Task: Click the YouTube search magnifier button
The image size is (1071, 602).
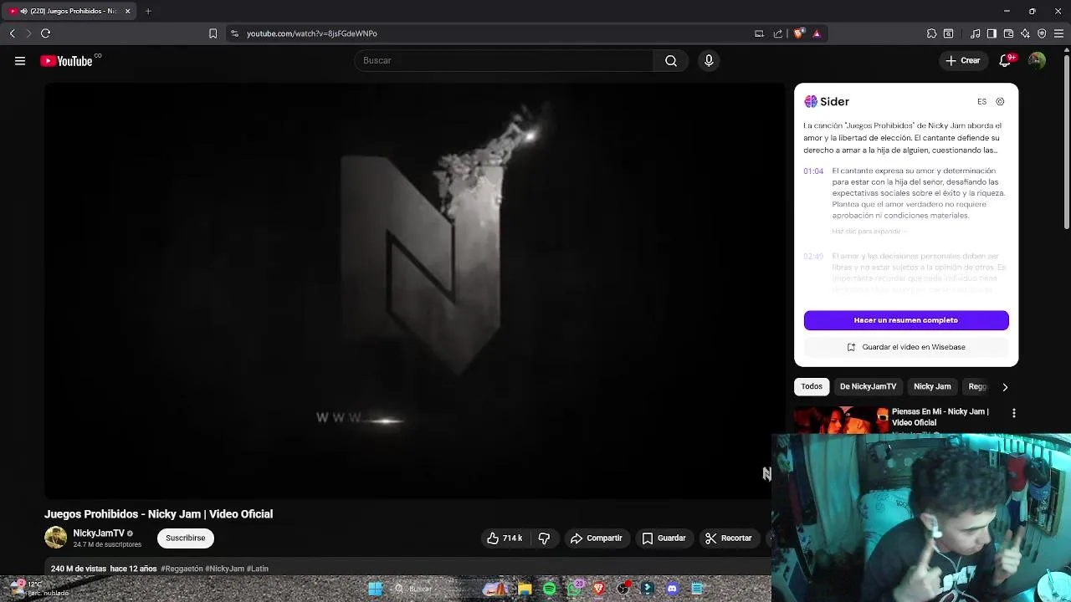Action: 671,60
